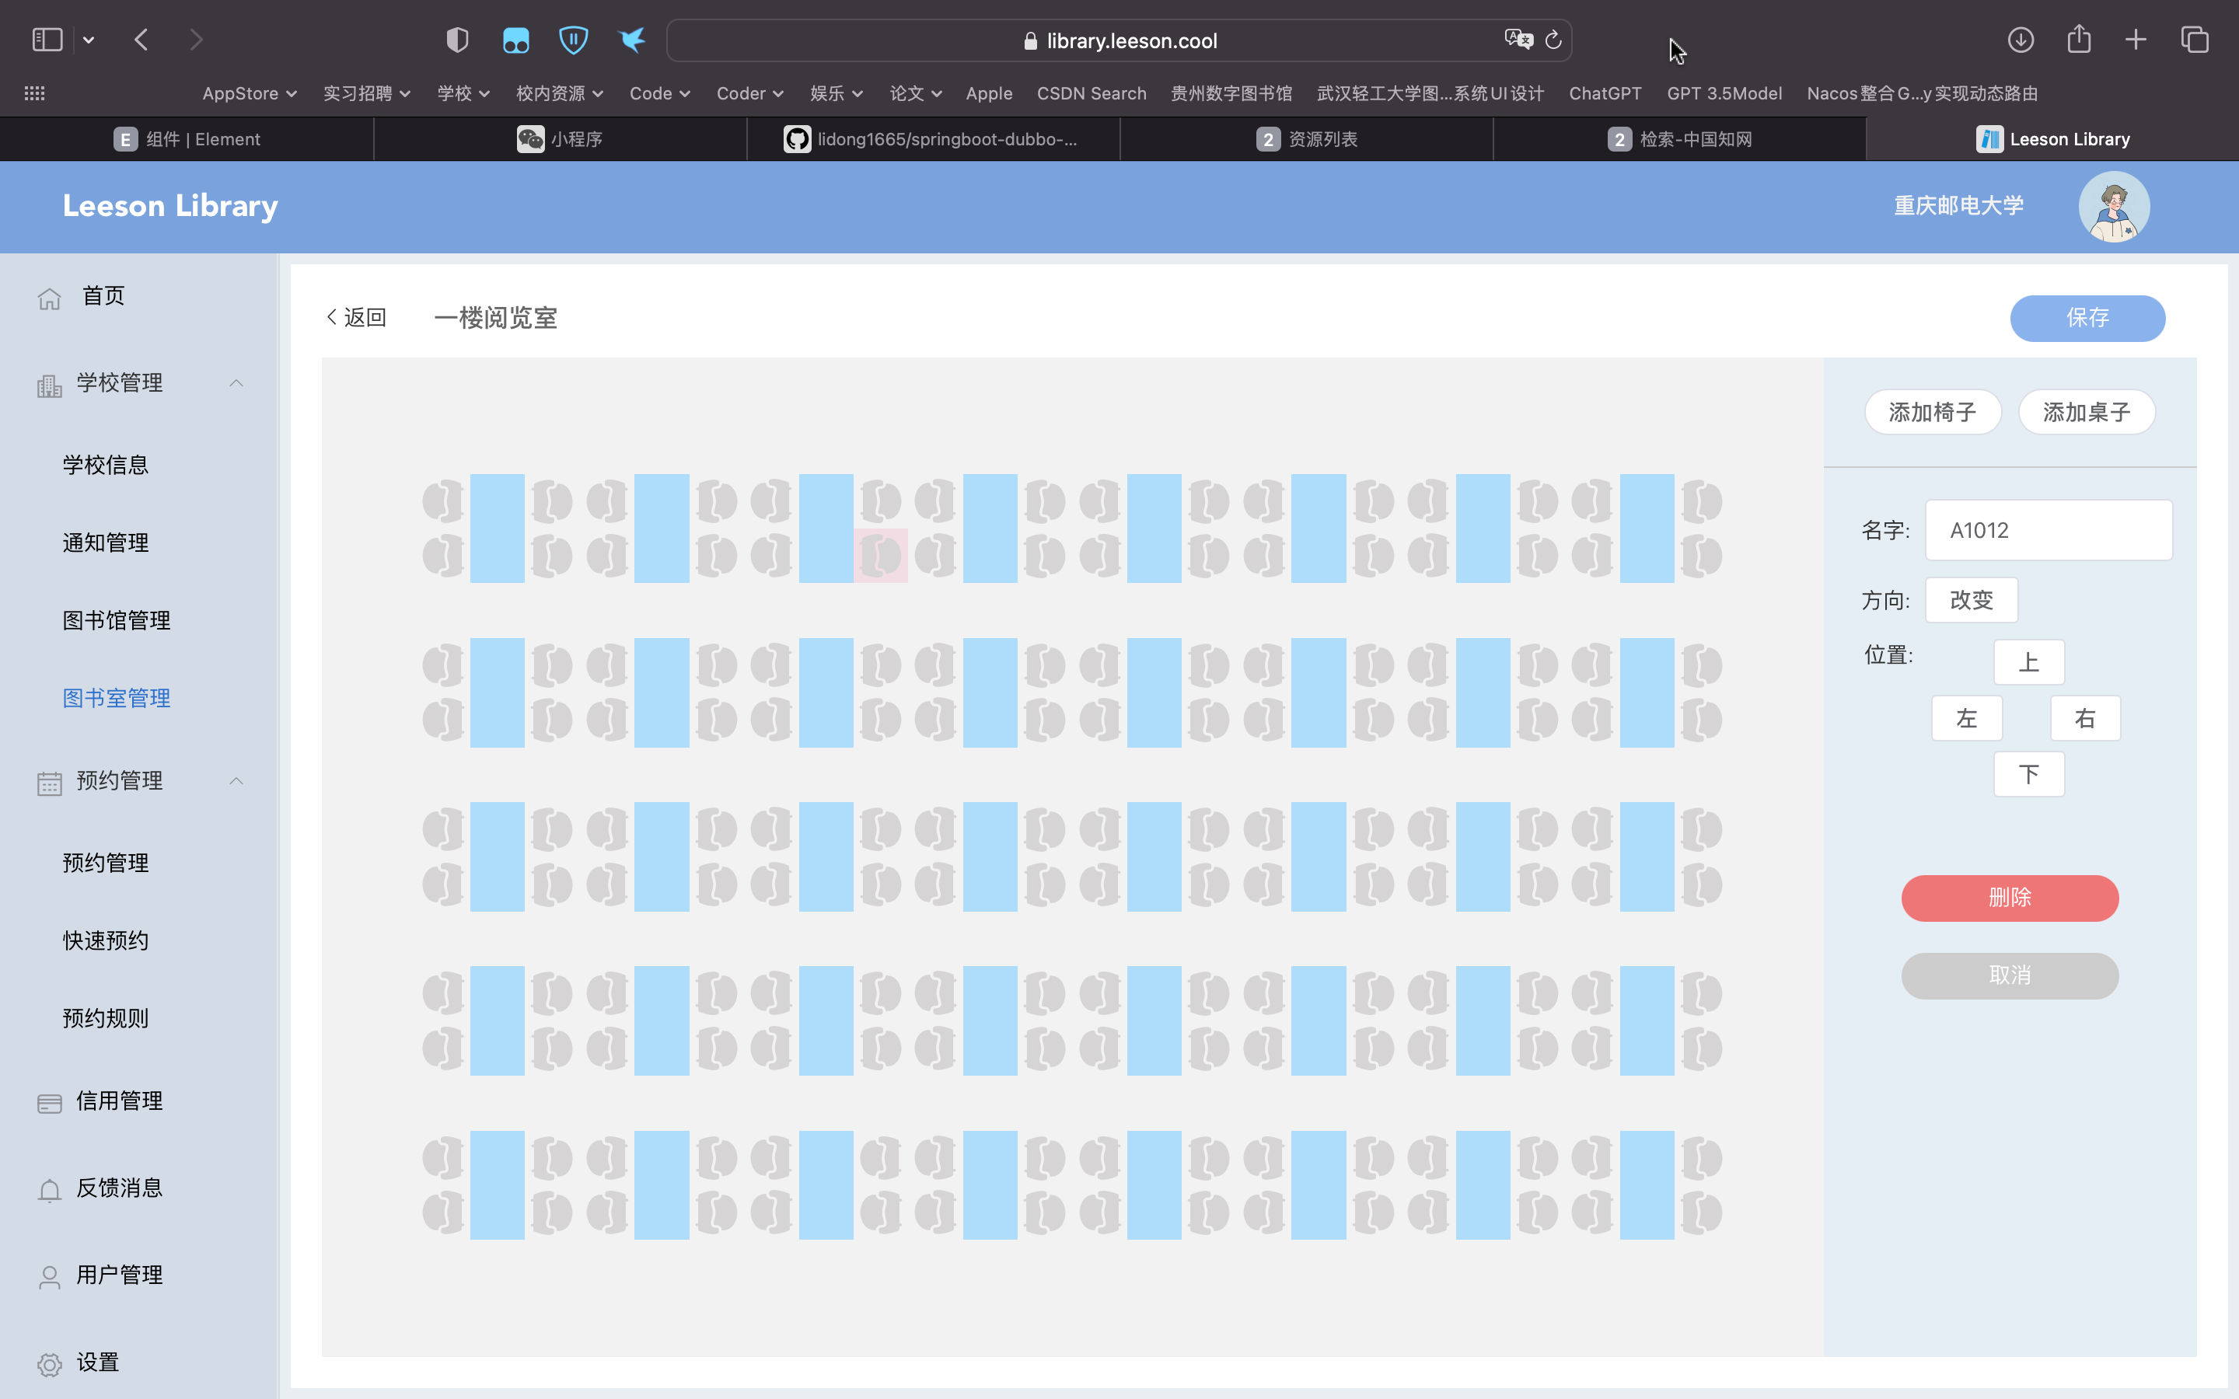Image resolution: width=2239 pixels, height=1399 pixels.
Task: Expand the 校内资源 bookmarks folder
Action: point(559,93)
